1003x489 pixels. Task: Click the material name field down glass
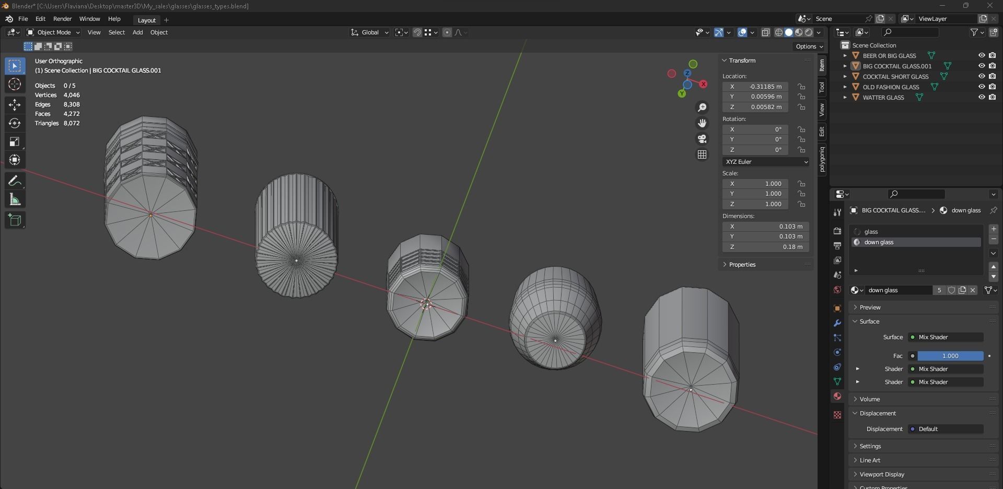click(899, 290)
